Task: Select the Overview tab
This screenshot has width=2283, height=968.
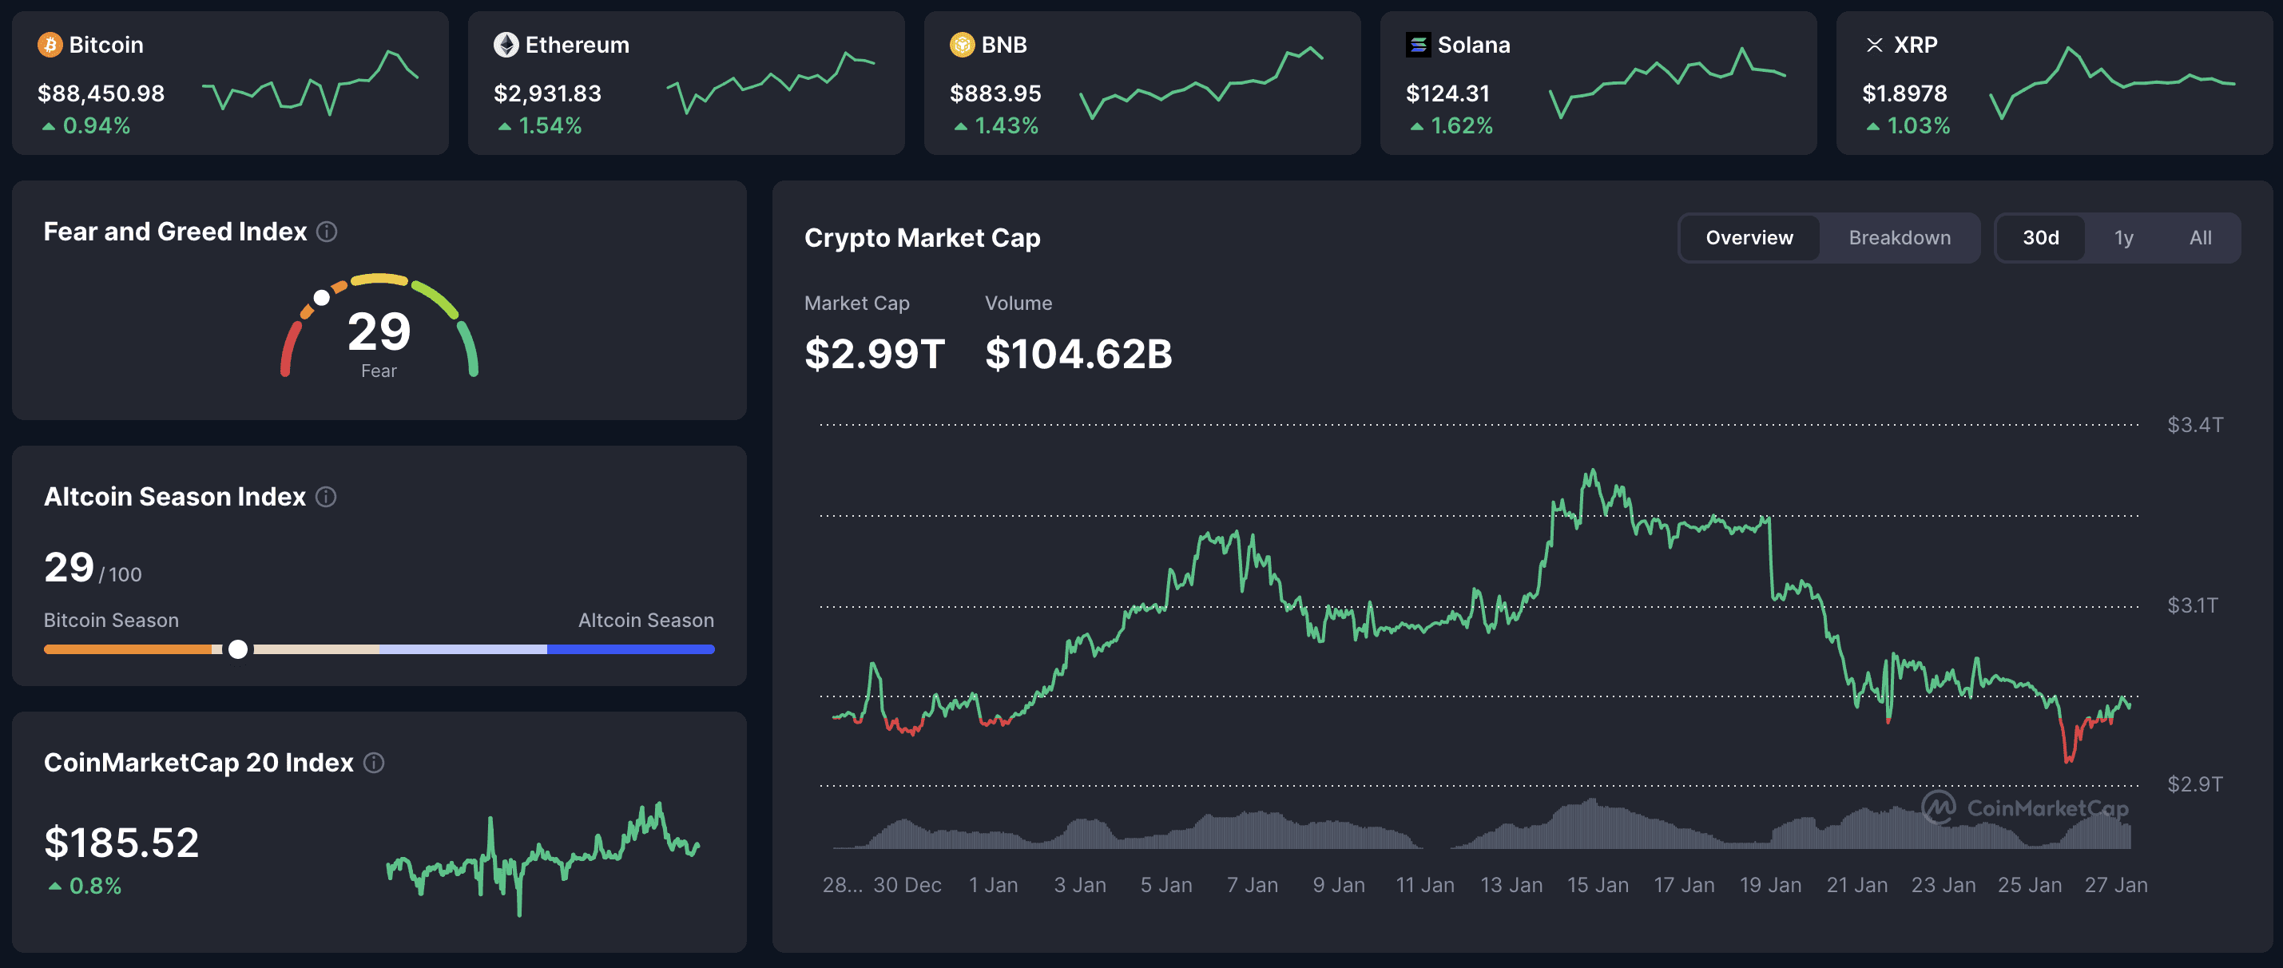Action: (1748, 237)
